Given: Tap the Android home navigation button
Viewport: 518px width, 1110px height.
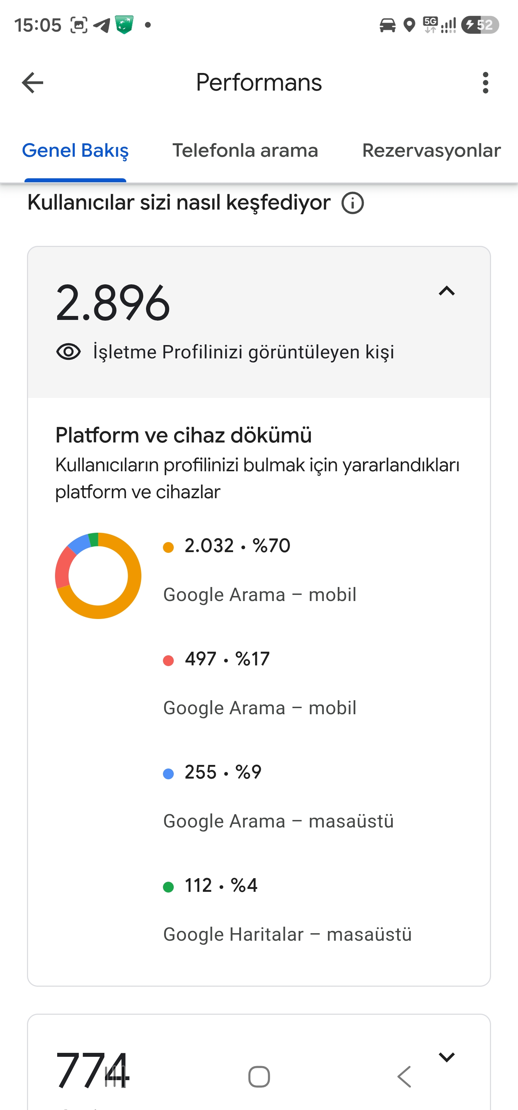Looking at the screenshot, I should 259,1077.
